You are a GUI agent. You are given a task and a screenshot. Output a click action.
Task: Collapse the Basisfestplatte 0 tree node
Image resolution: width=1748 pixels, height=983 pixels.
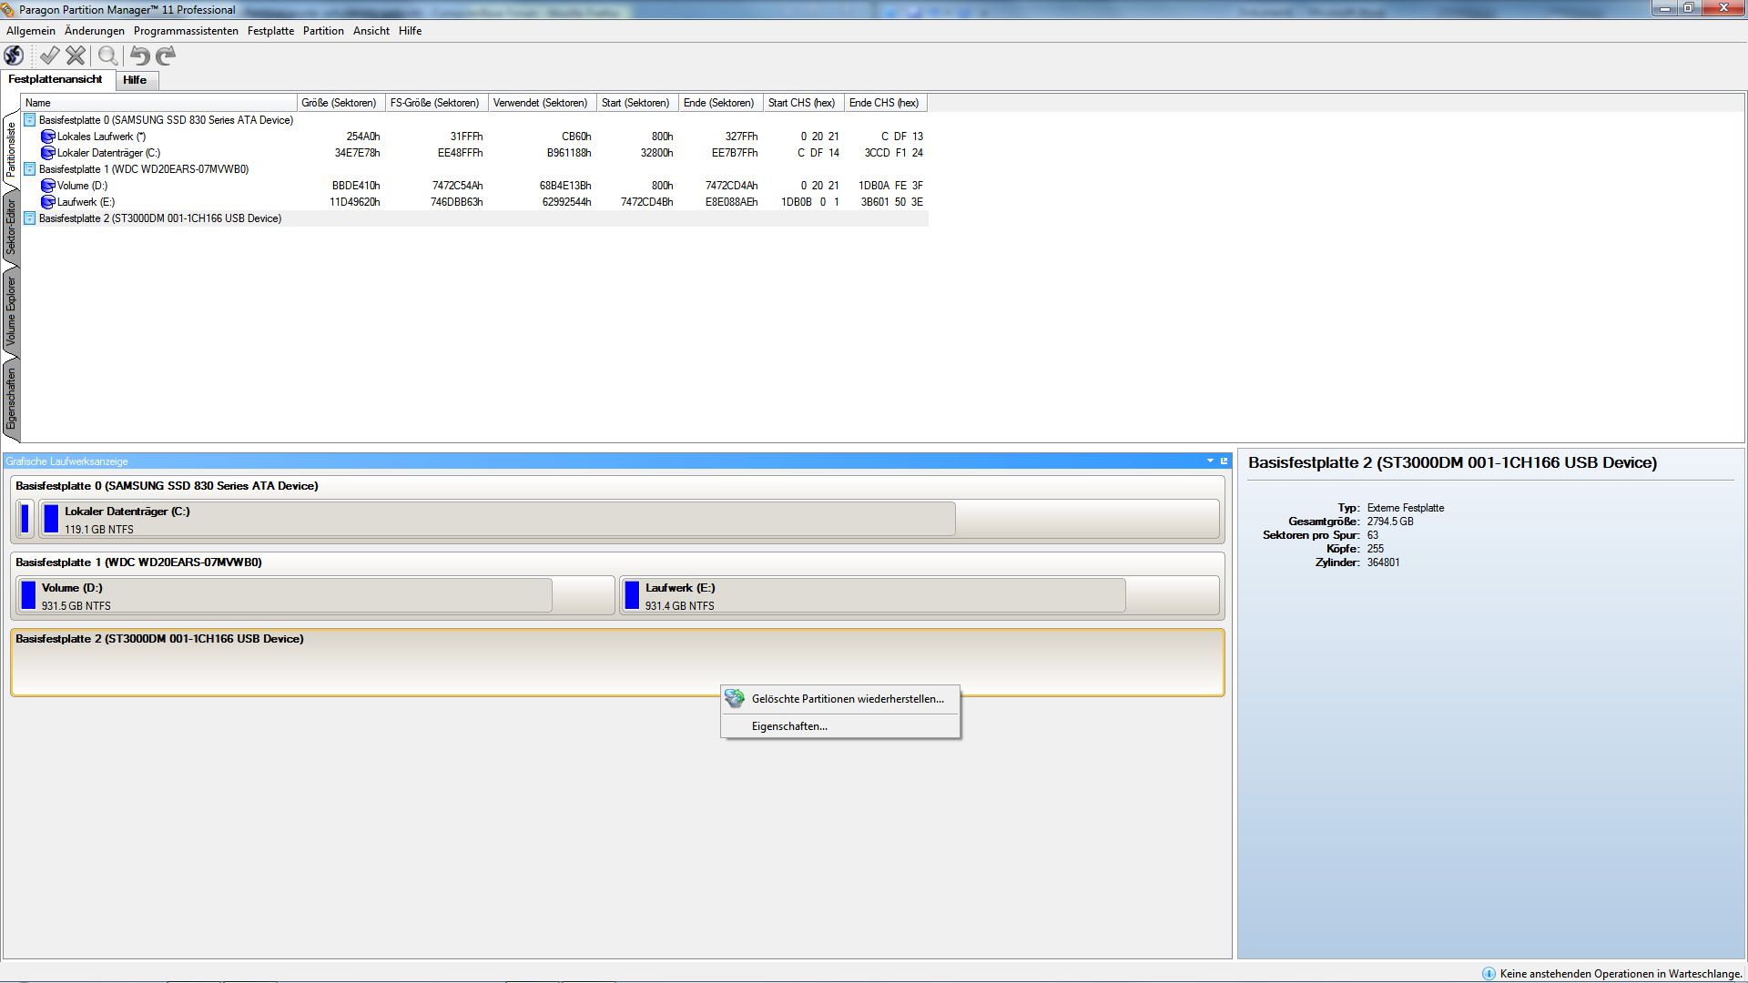(x=30, y=120)
